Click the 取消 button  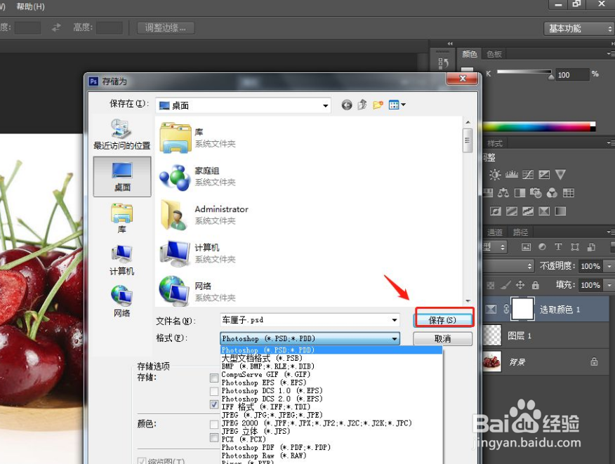pos(442,339)
